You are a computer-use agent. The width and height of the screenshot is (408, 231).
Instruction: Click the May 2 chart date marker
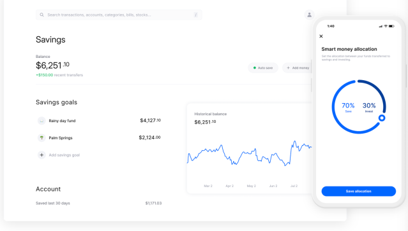pos(252,186)
